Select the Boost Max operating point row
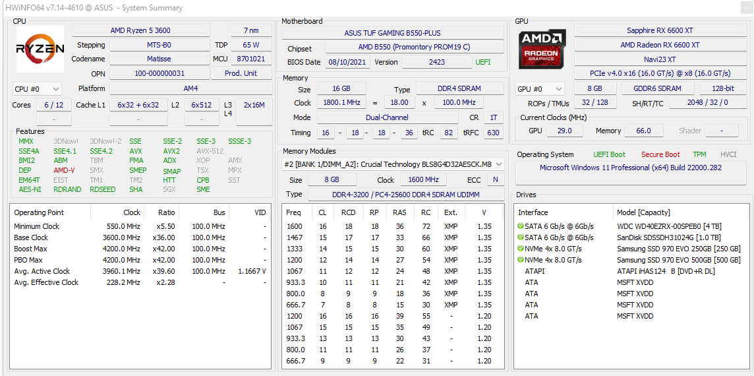The width and height of the screenshot is (754, 376). coord(140,249)
